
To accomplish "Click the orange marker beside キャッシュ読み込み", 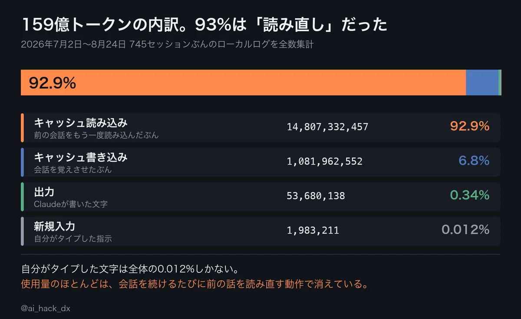I will 22,128.
